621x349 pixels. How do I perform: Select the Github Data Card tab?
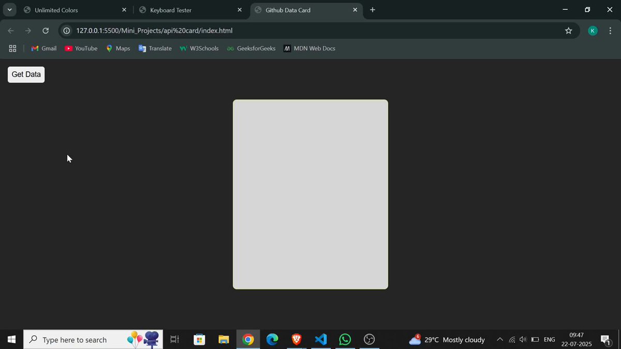click(x=305, y=10)
